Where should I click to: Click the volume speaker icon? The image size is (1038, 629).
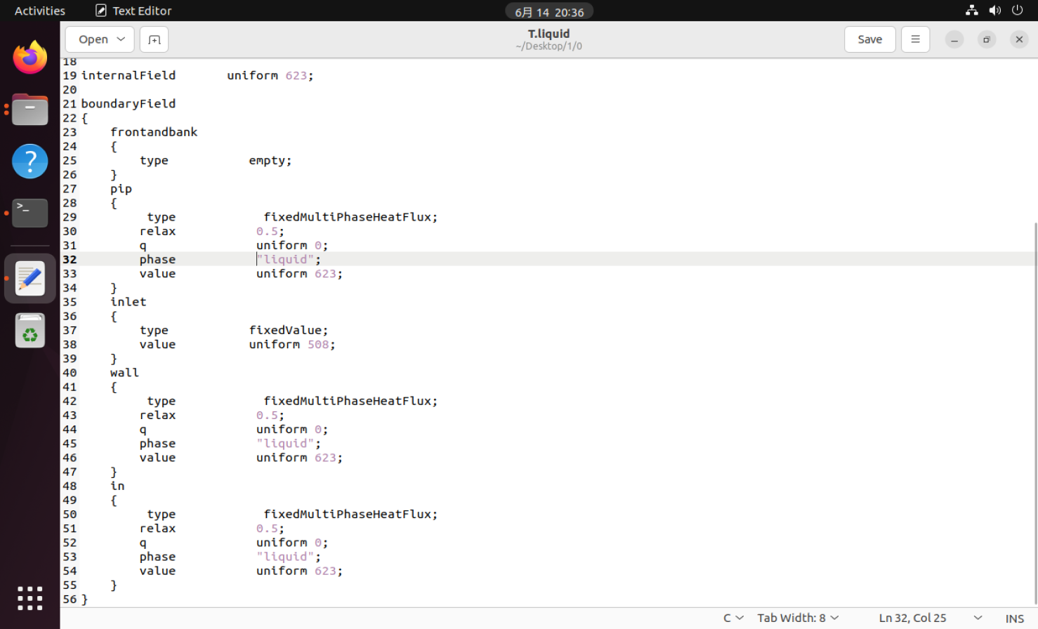coord(995,11)
